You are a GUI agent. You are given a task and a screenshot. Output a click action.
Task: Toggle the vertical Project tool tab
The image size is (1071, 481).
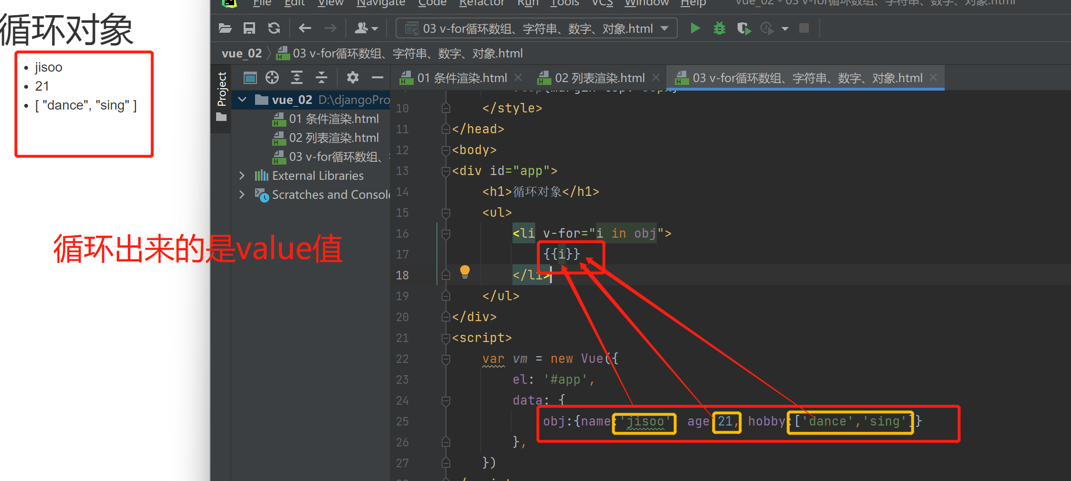coord(221,96)
